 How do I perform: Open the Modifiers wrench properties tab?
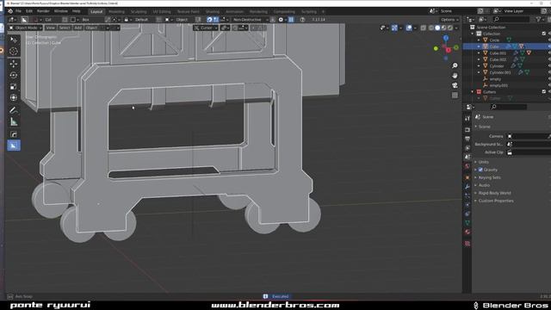coord(467,187)
